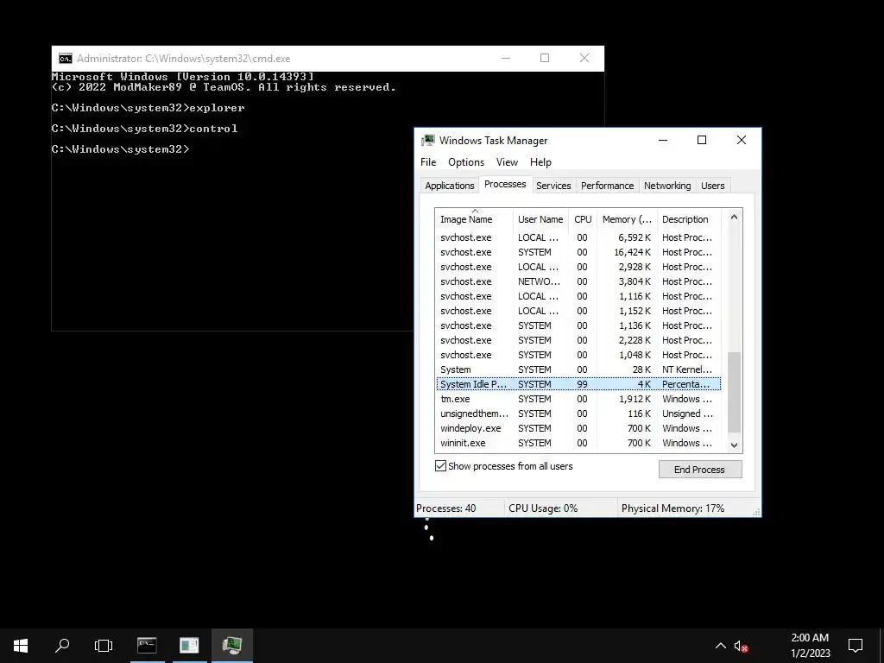Select the System process row

pos(579,369)
